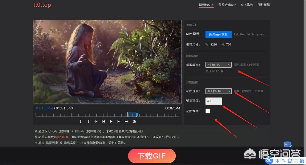The image size is (306, 165).
Task: Capture snapshot with the camera icon
Action: (x=134, y=122)
